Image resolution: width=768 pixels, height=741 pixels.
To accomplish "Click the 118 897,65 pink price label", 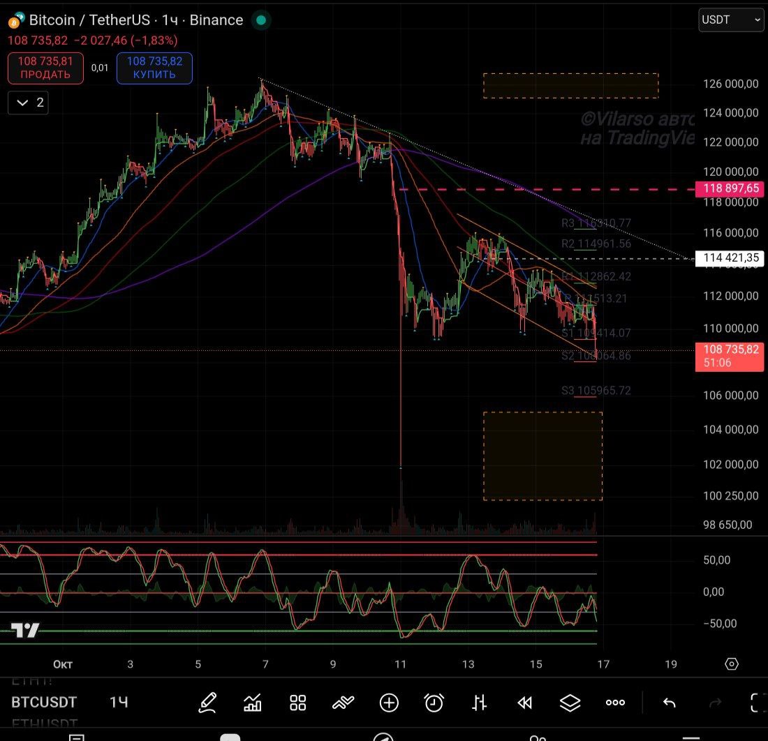I will tap(730, 188).
